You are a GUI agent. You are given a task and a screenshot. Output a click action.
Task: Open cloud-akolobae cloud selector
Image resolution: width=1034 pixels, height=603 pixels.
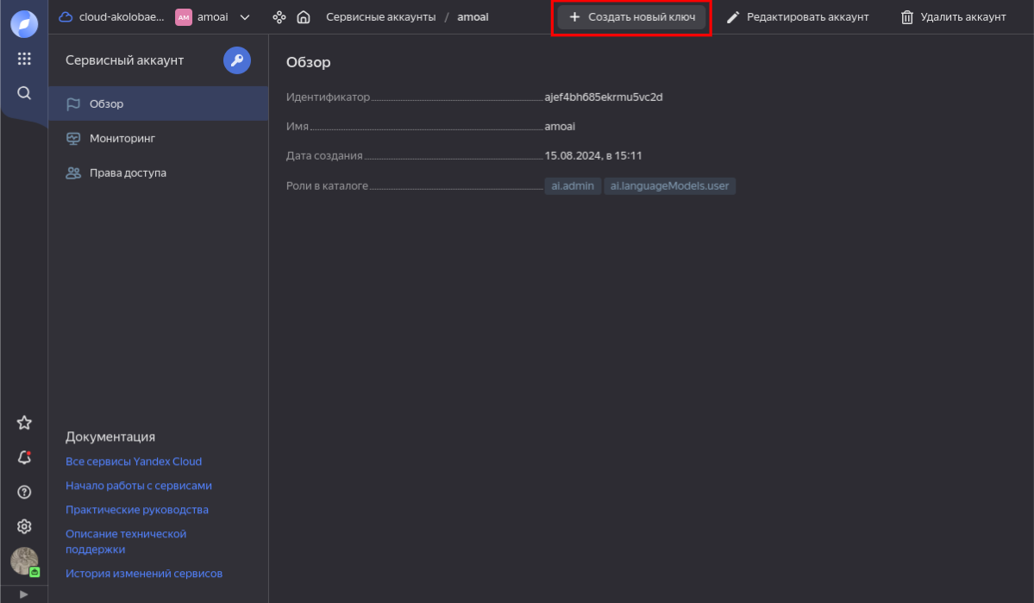112,17
